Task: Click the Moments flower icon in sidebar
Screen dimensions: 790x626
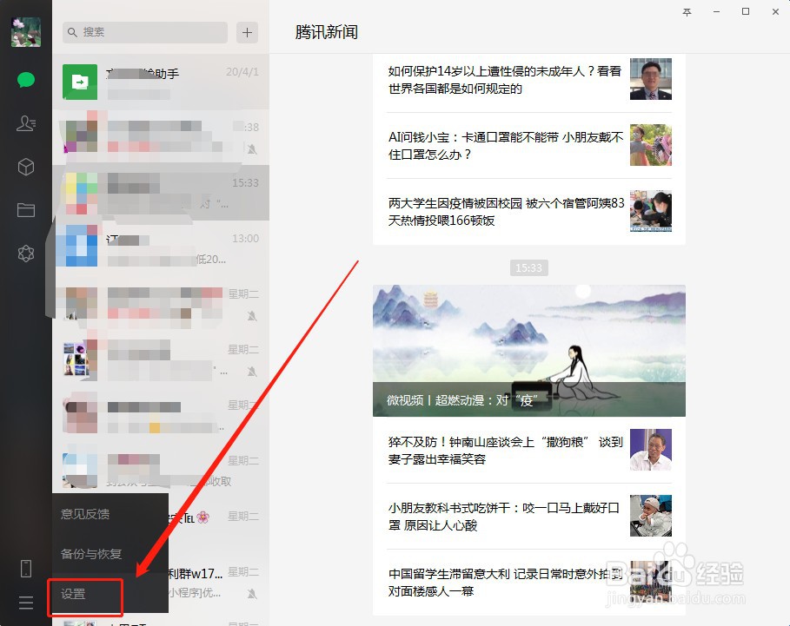Action: tap(26, 254)
